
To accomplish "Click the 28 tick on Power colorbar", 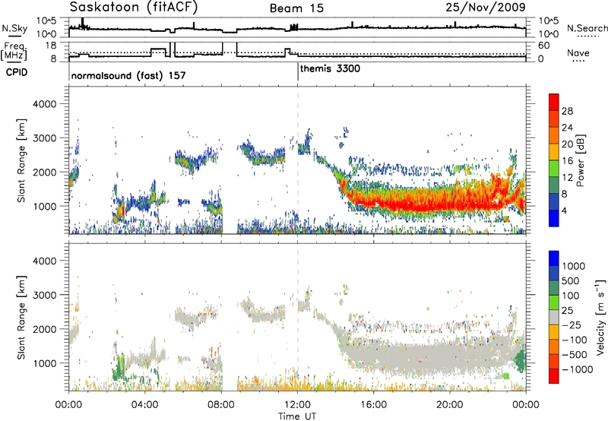I will pos(567,111).
